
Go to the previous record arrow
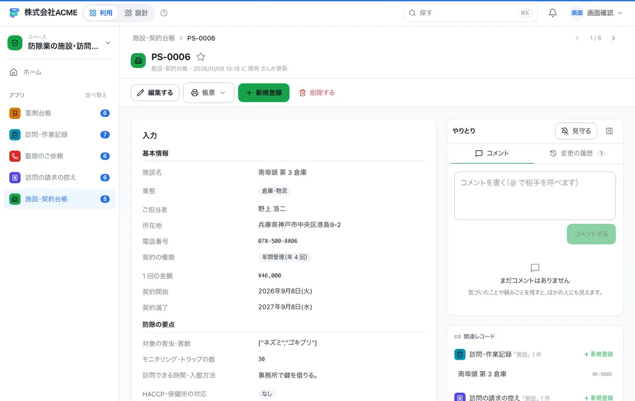[x=577, y=38]
